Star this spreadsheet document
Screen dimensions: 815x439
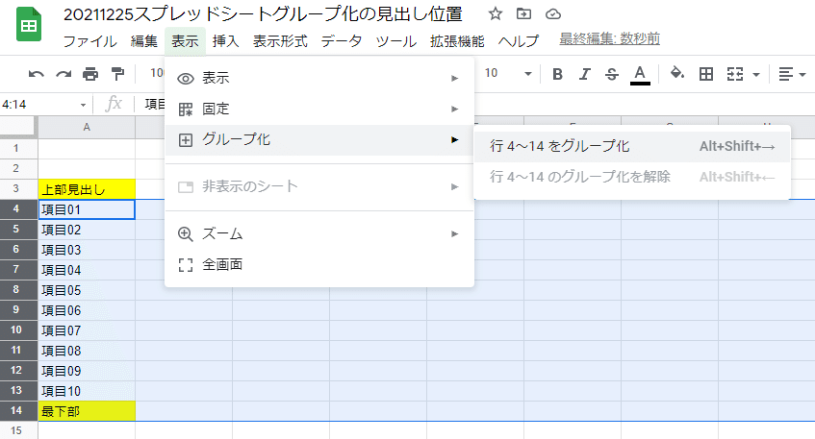click(x=496, y=14)
